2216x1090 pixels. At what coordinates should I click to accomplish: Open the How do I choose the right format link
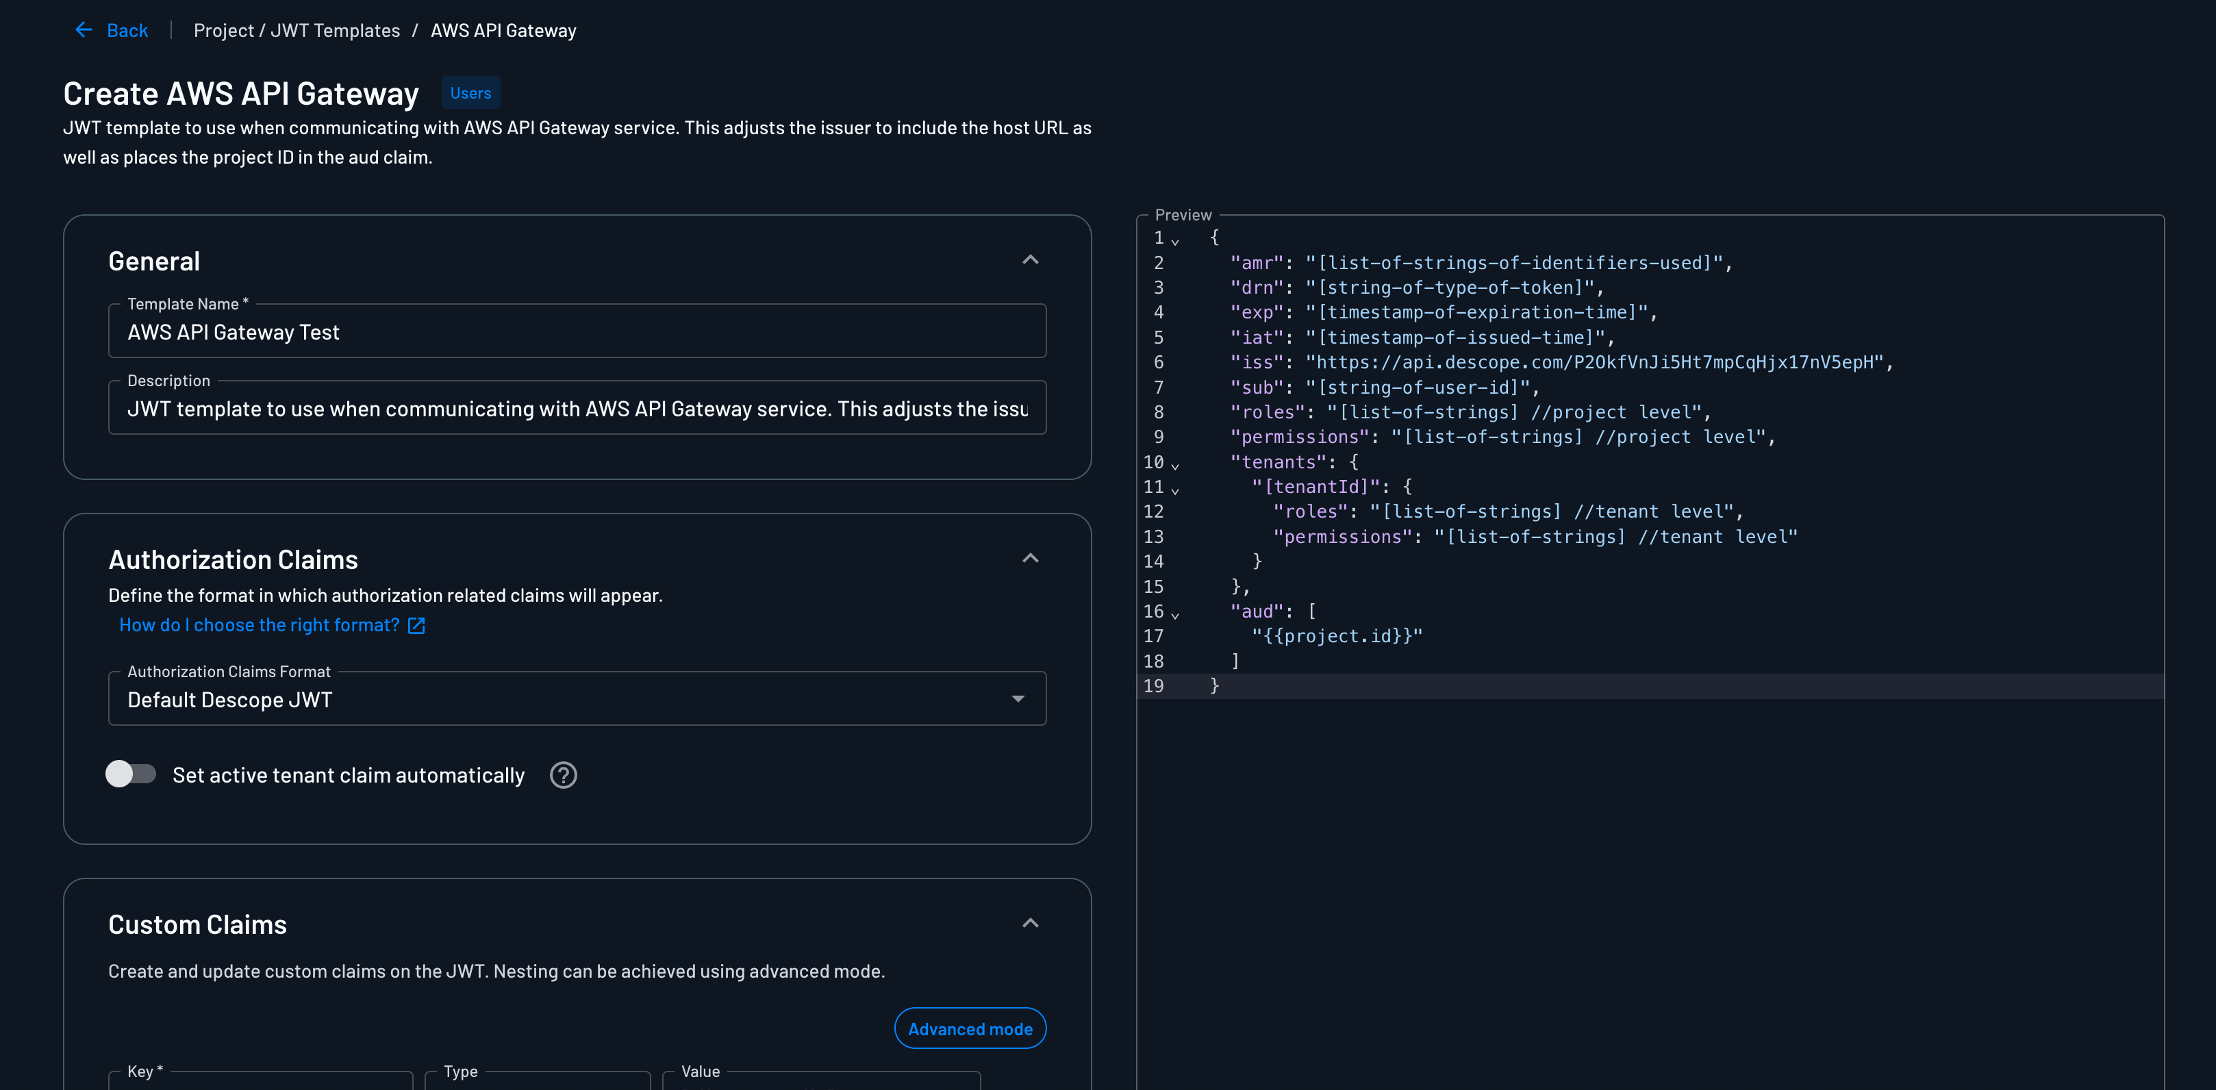point(258,624)
